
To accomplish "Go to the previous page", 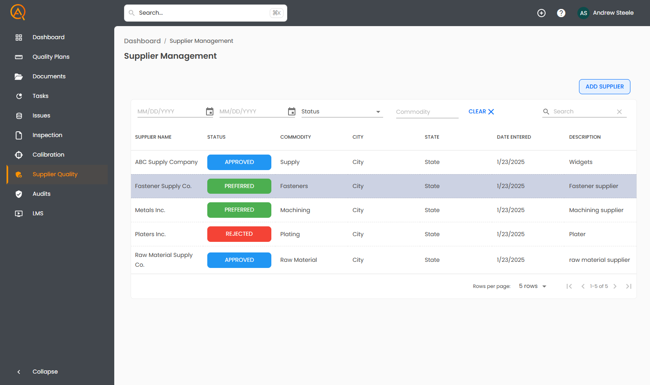I will [583, 286].
